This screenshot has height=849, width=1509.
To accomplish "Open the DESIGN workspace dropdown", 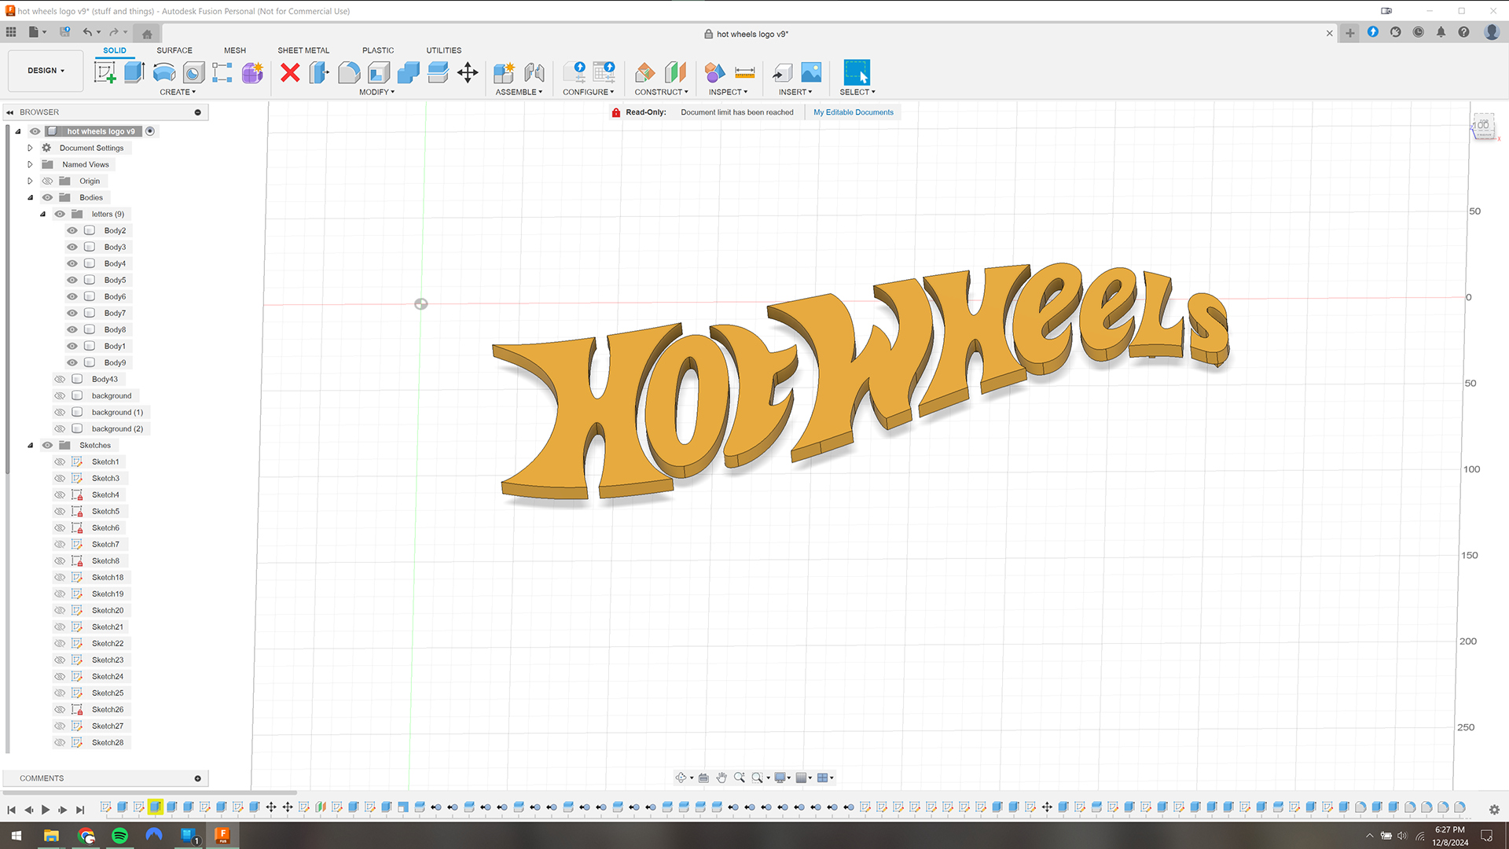I will coord(46,71).
